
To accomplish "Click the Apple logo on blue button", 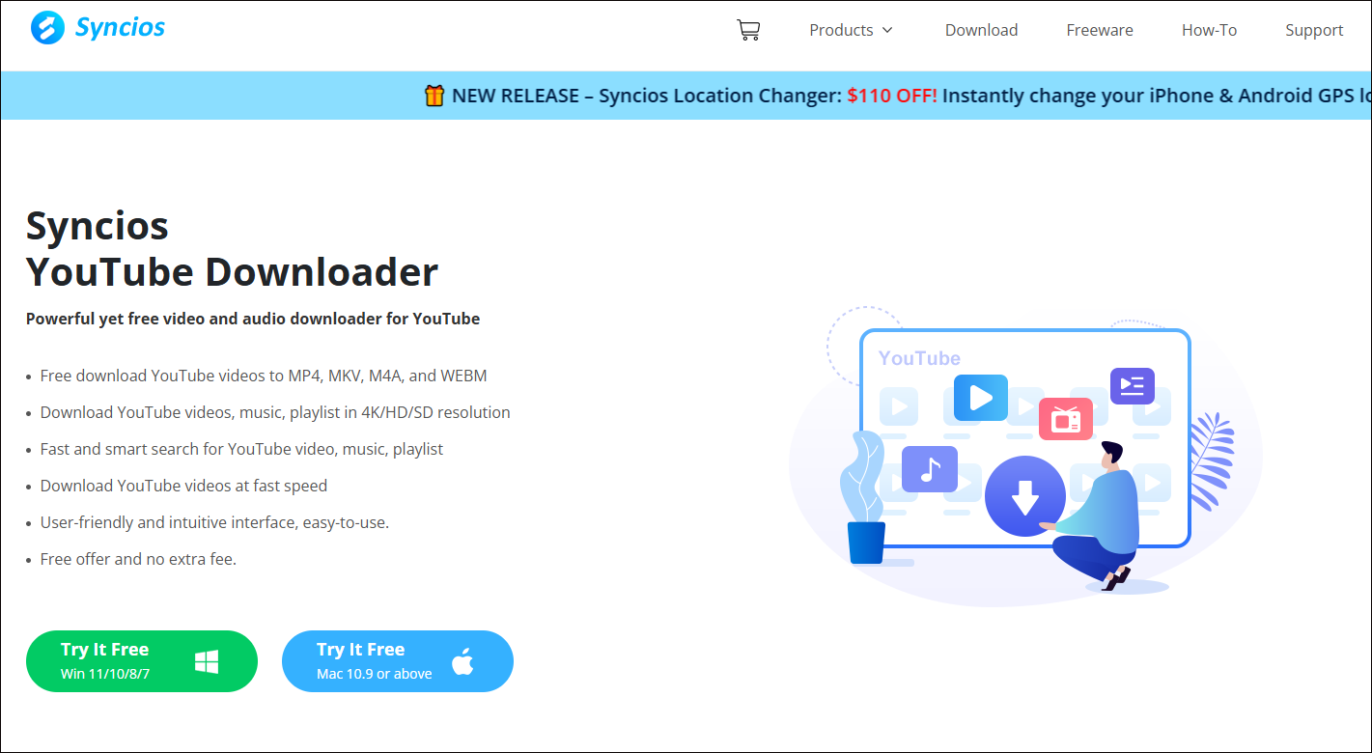I will (463, 661).
